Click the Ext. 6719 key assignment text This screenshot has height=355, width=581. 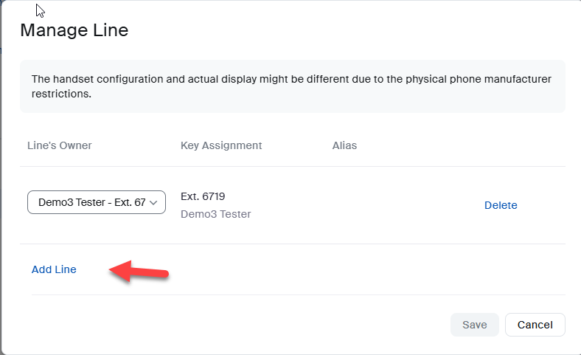[x=203, y=196]
